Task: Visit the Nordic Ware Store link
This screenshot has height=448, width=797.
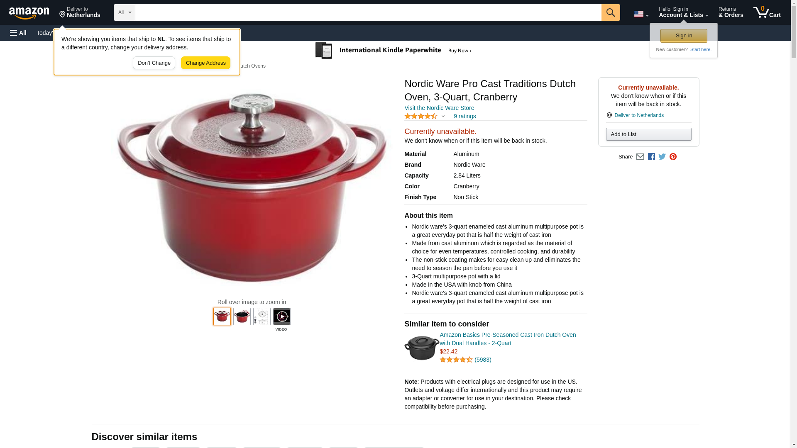Action: pos(439,108)
